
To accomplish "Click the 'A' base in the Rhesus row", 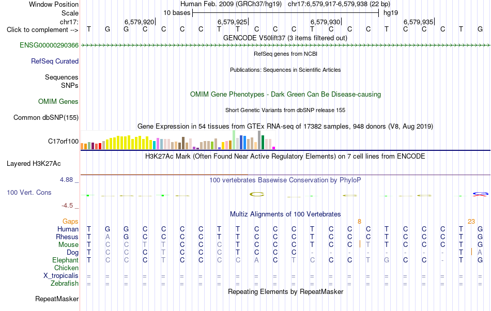I will 108,237.
